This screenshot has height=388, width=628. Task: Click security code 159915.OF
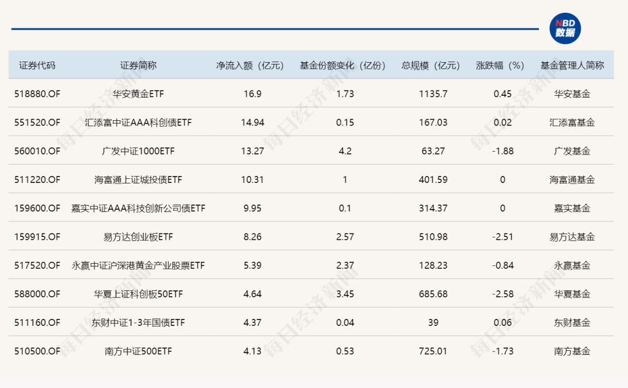[37, 237]
